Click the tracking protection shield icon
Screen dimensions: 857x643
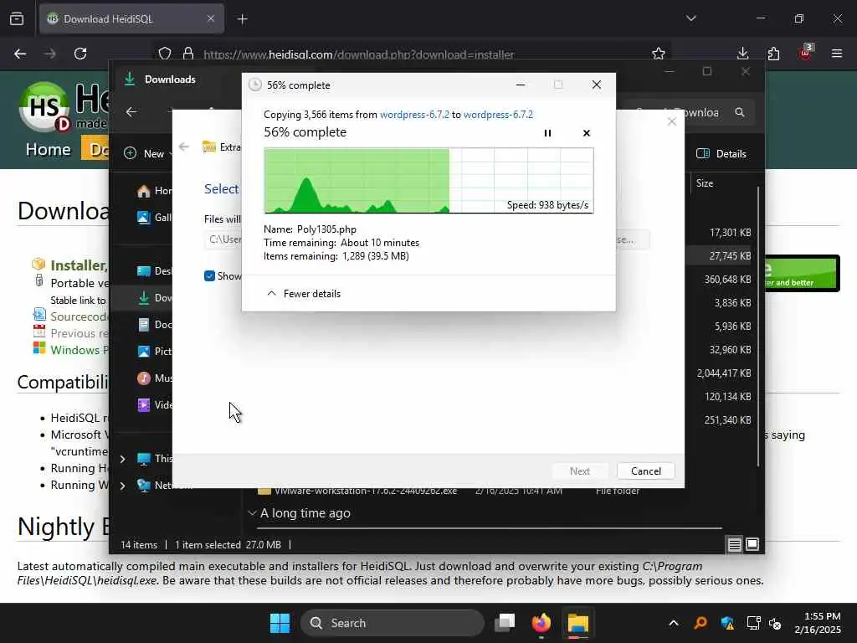(x=165, y=54)
